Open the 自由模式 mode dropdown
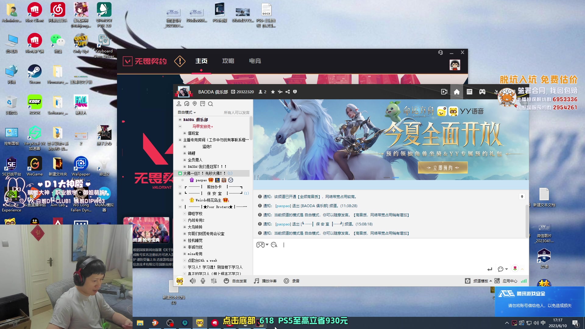The width and height of the screenshot is (585, 329). coord(186,112)
